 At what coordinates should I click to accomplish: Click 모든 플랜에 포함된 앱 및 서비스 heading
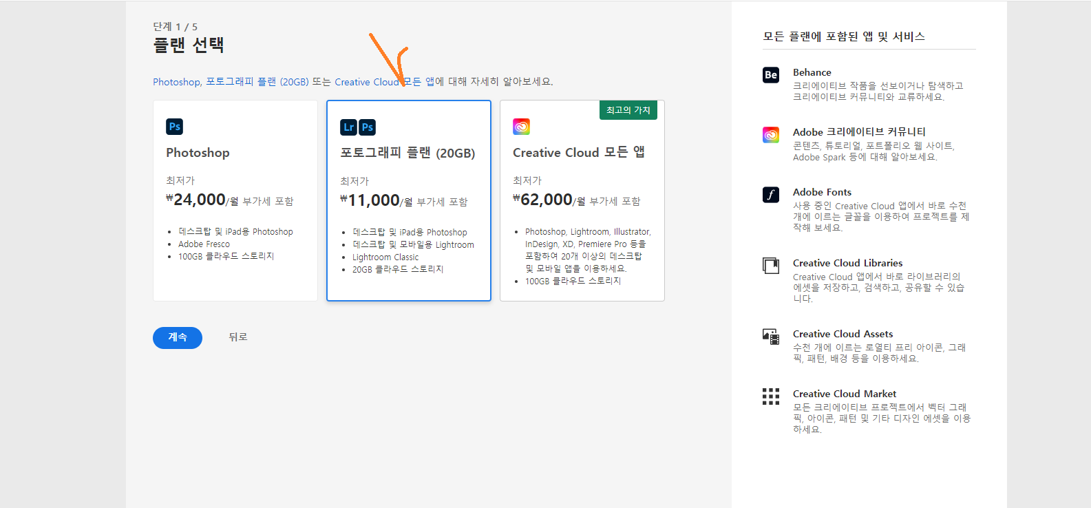click(844, 36)
